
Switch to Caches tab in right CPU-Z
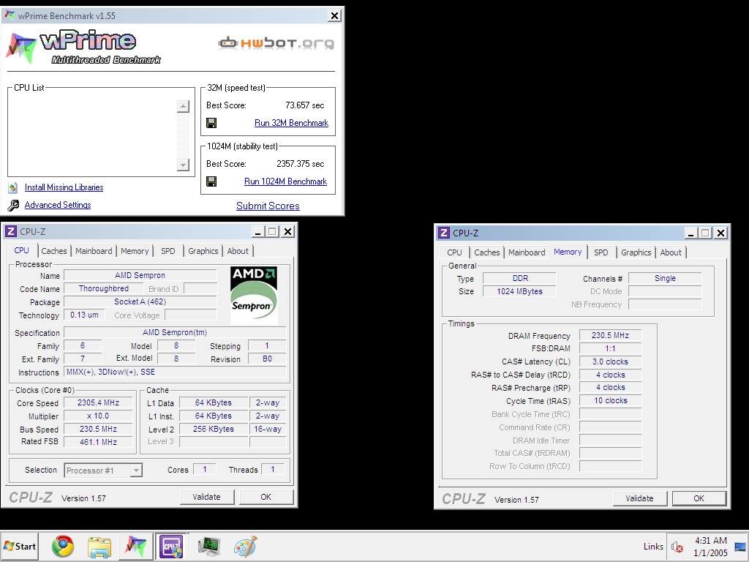(486, 252)
